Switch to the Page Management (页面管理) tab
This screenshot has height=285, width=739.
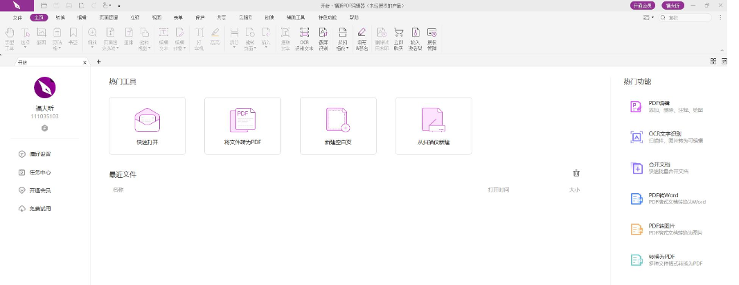(109, 17)
